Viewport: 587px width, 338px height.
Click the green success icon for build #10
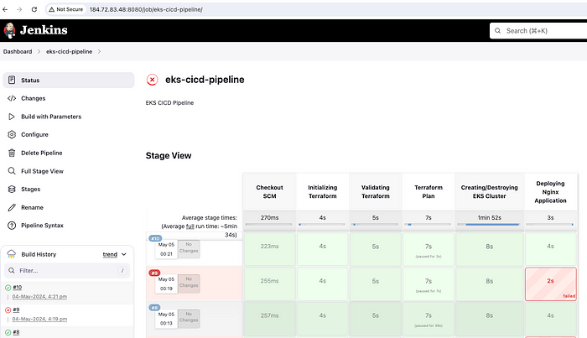pos(8,288)
